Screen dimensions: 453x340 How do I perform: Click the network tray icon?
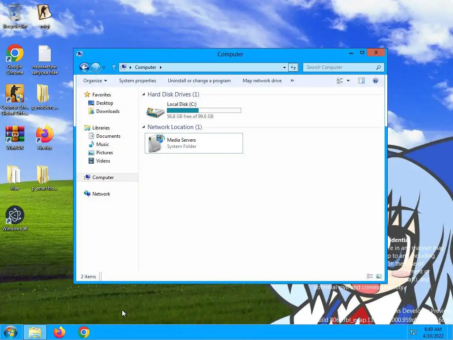413,332
